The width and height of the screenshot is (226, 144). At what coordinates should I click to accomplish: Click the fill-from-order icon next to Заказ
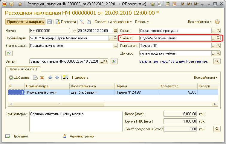(114, 61)
